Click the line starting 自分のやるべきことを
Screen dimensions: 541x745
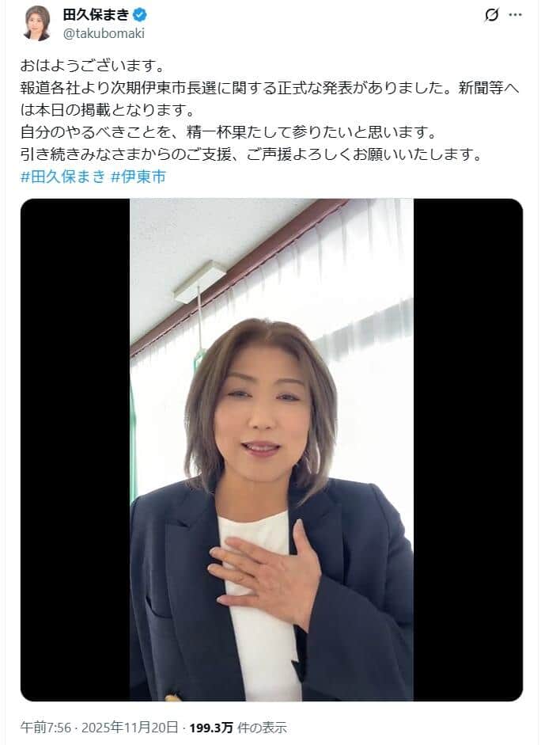(x=229, y=132)
